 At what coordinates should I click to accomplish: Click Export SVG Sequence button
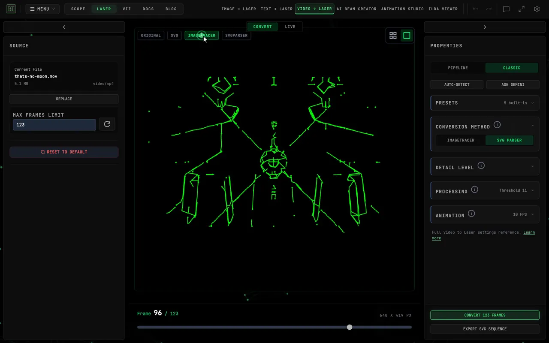(485, 329)
